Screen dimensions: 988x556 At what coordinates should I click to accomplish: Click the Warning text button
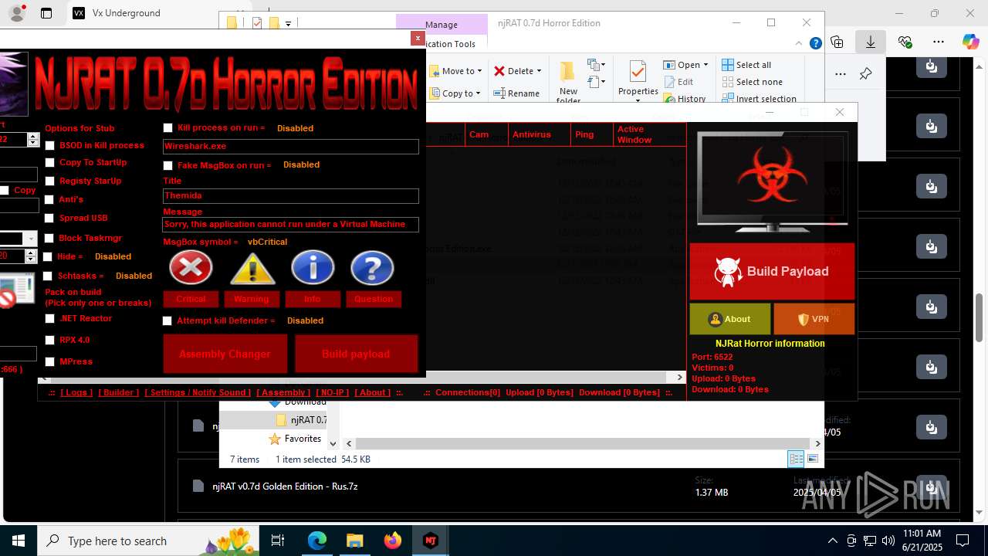[252, 299]
